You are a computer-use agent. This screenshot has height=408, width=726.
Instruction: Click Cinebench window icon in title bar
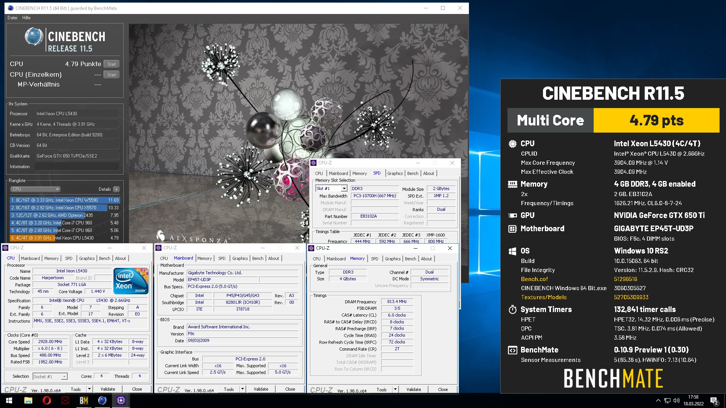click(x=10, y=8)
